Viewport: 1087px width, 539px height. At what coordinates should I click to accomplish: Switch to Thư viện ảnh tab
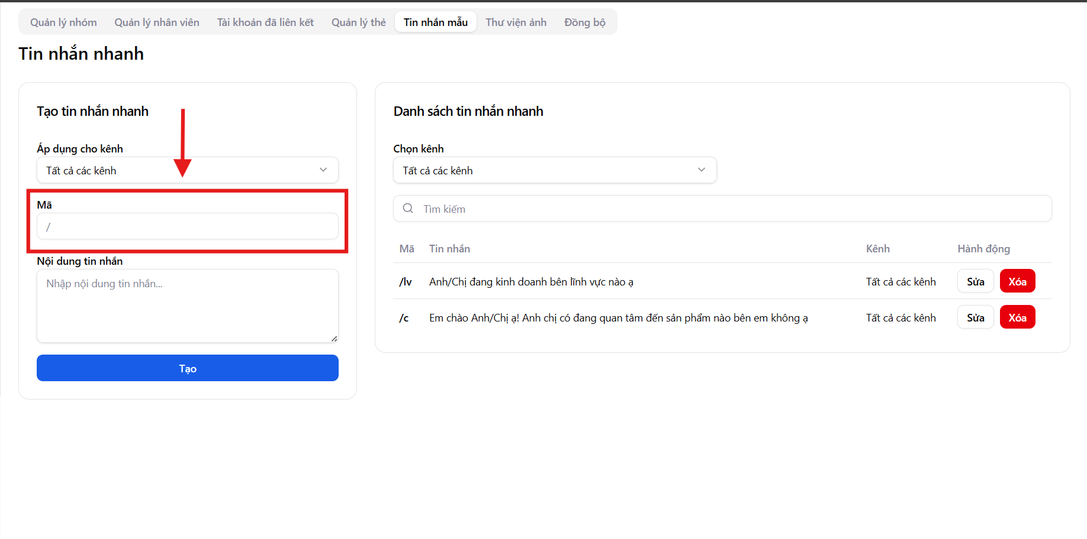click(x=516, y=22)
